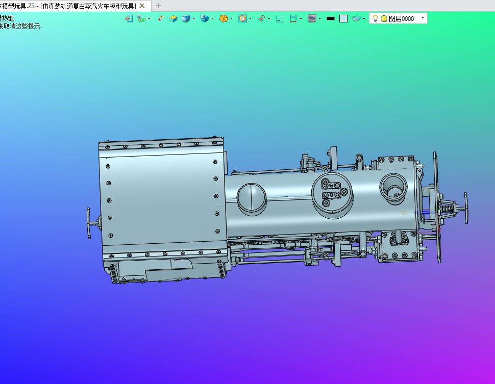Open the crosshair target dropdown arrow

click(269, 19)
